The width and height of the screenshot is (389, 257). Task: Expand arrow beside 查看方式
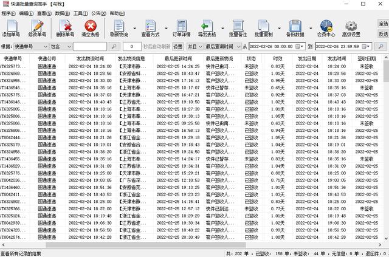(x=166, y=29)
